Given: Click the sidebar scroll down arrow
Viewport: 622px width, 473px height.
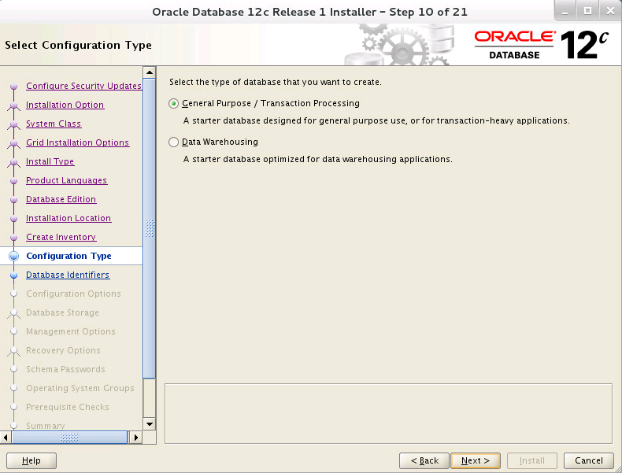Looking at the screenshot, I should [150, 424].
